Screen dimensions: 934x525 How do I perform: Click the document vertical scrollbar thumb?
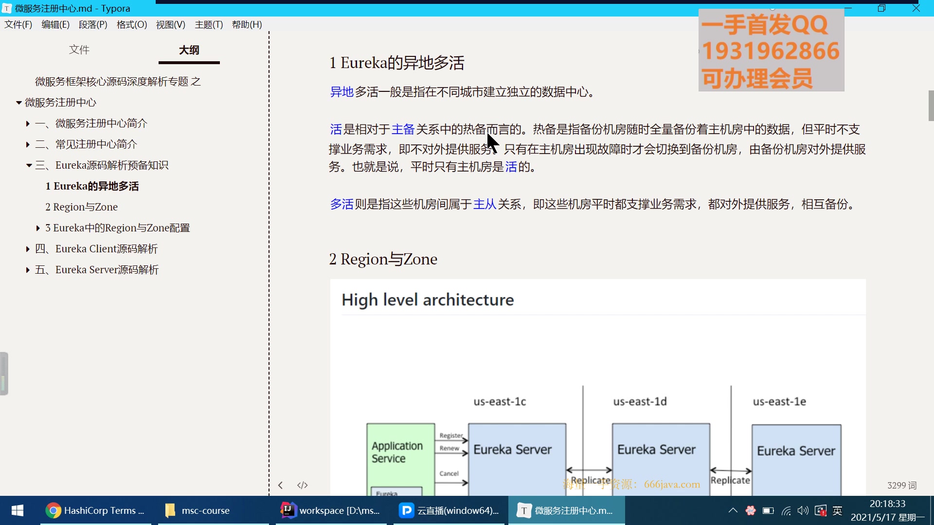(x=931, y=105)
